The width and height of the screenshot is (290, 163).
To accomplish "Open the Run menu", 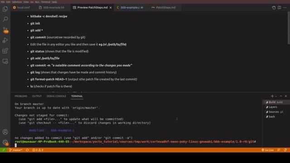I will [37, 2].
